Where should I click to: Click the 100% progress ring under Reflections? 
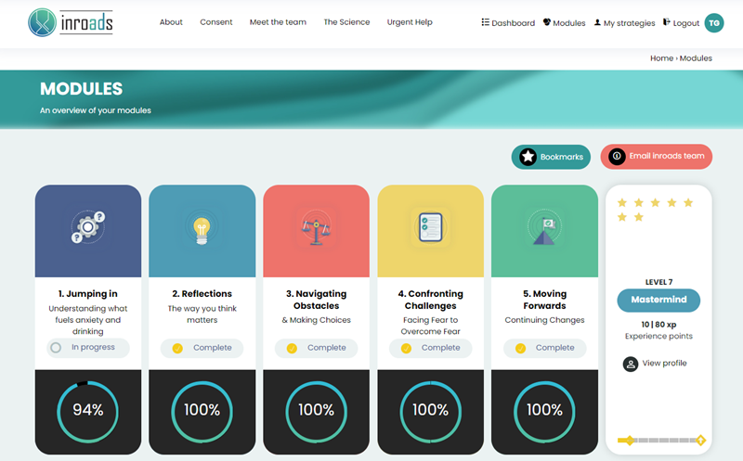coord(202,411)
